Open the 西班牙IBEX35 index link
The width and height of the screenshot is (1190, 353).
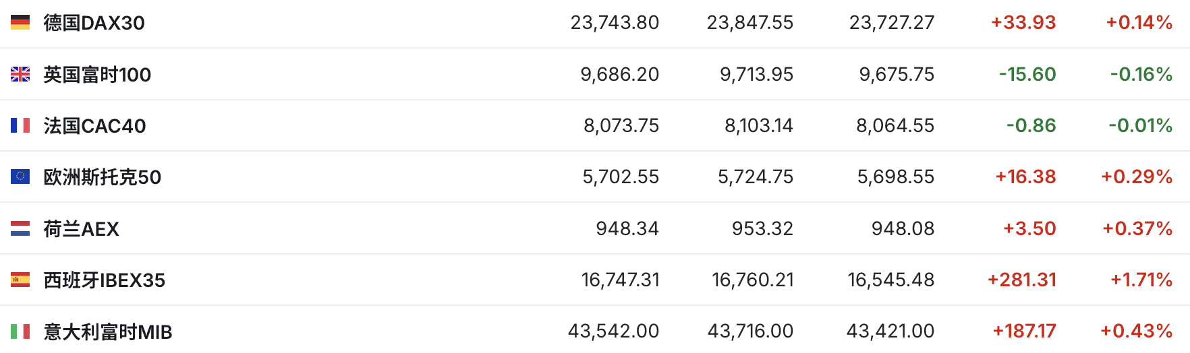click(x=104, y=280)
